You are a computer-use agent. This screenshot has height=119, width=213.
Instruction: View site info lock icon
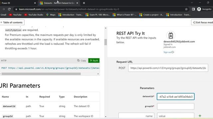pos(16,9)
